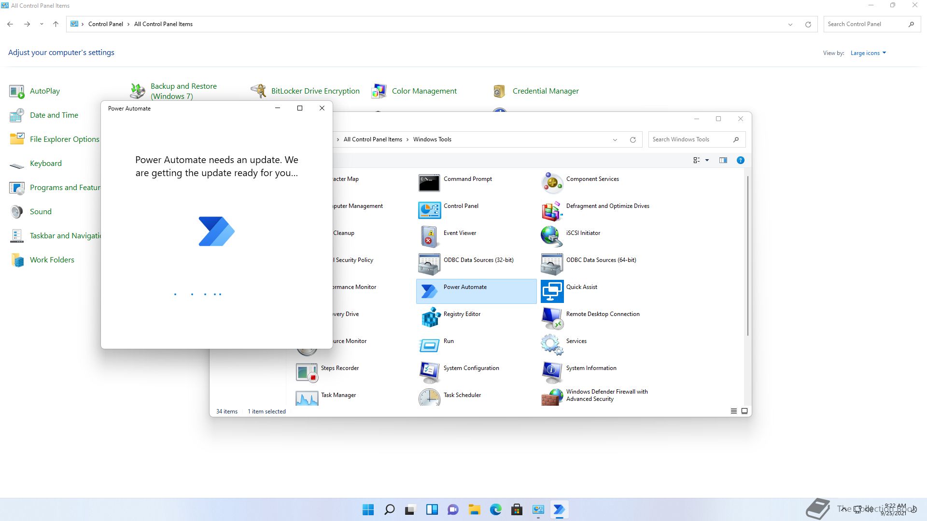This screenshot has height=521, width=927.
Task: Refresh the Windows Tools window
Action: (632, 140)
